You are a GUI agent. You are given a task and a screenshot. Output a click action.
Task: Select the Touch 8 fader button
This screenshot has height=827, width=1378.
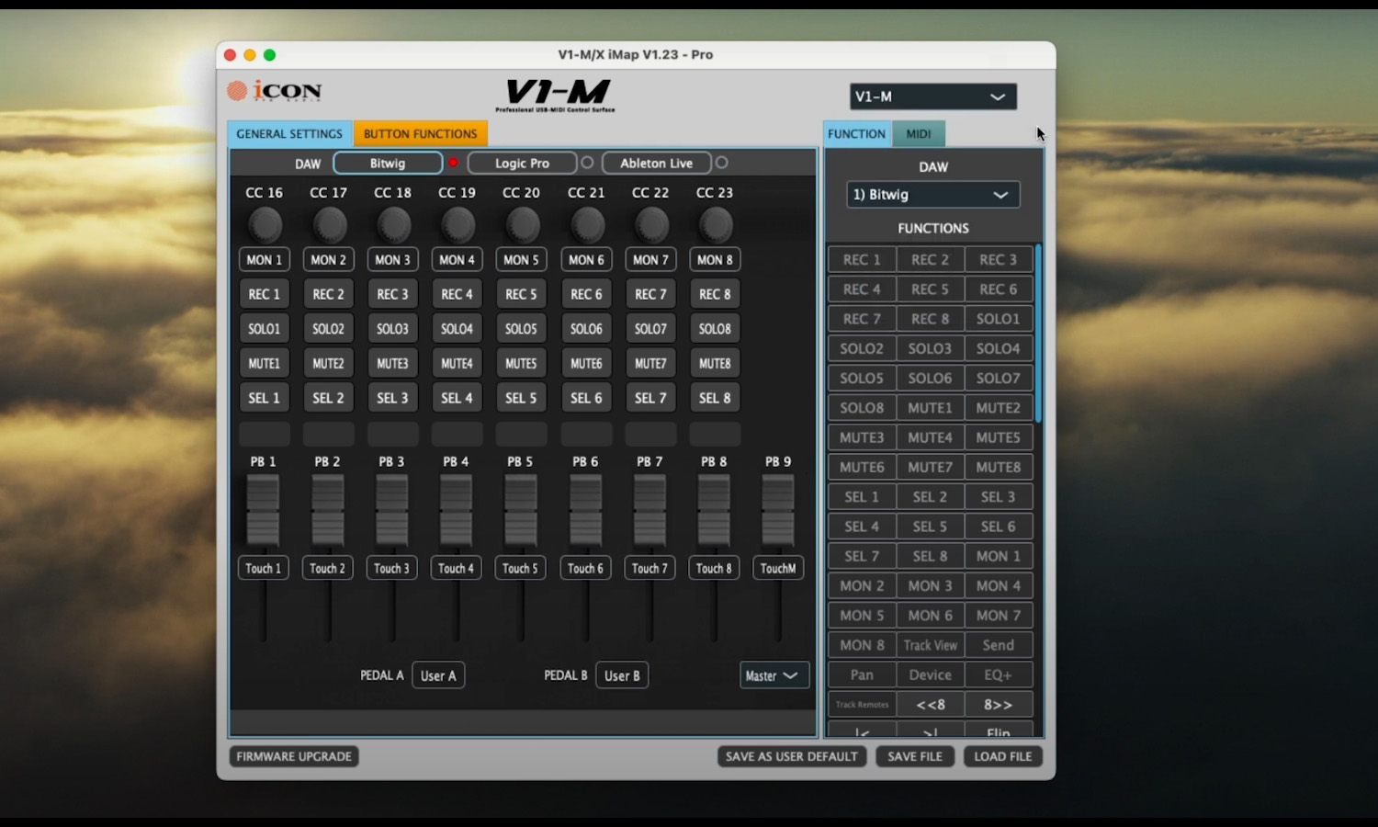[x=714, y=568]
